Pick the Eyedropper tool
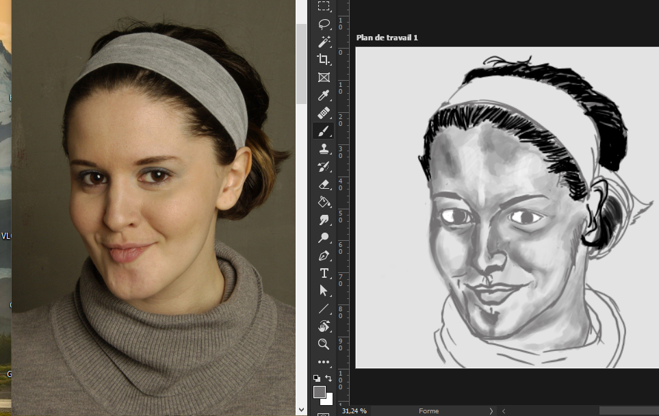Viewport: 659px width, 416px height. (324, 95)
